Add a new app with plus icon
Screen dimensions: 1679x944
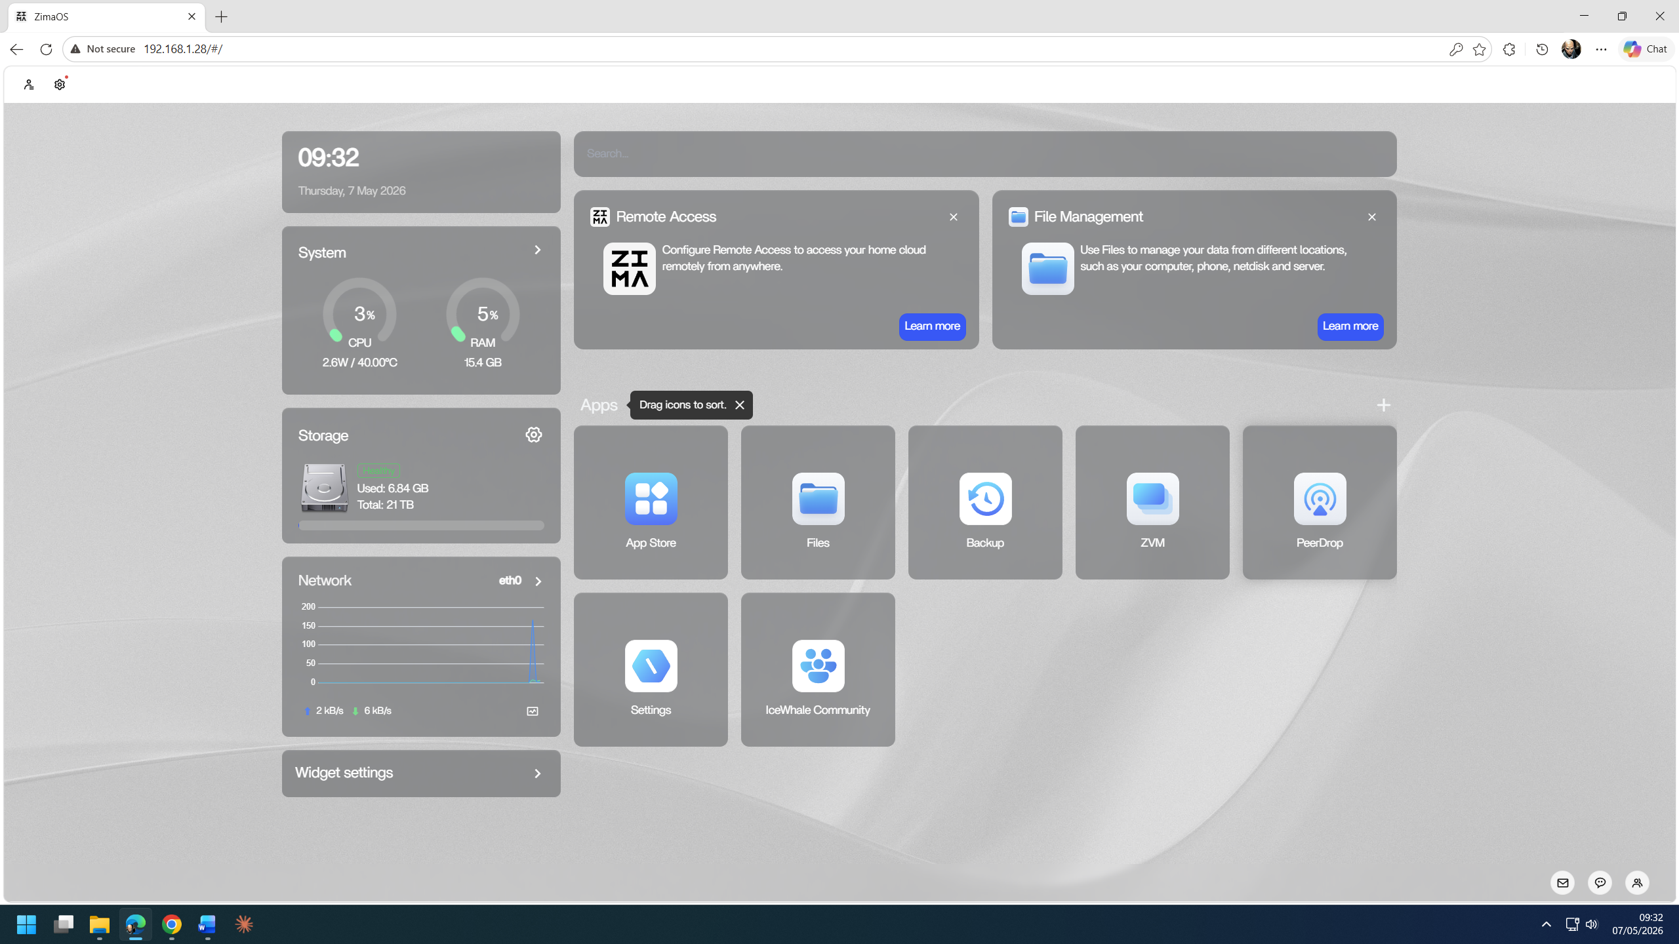click(1383, 405)
